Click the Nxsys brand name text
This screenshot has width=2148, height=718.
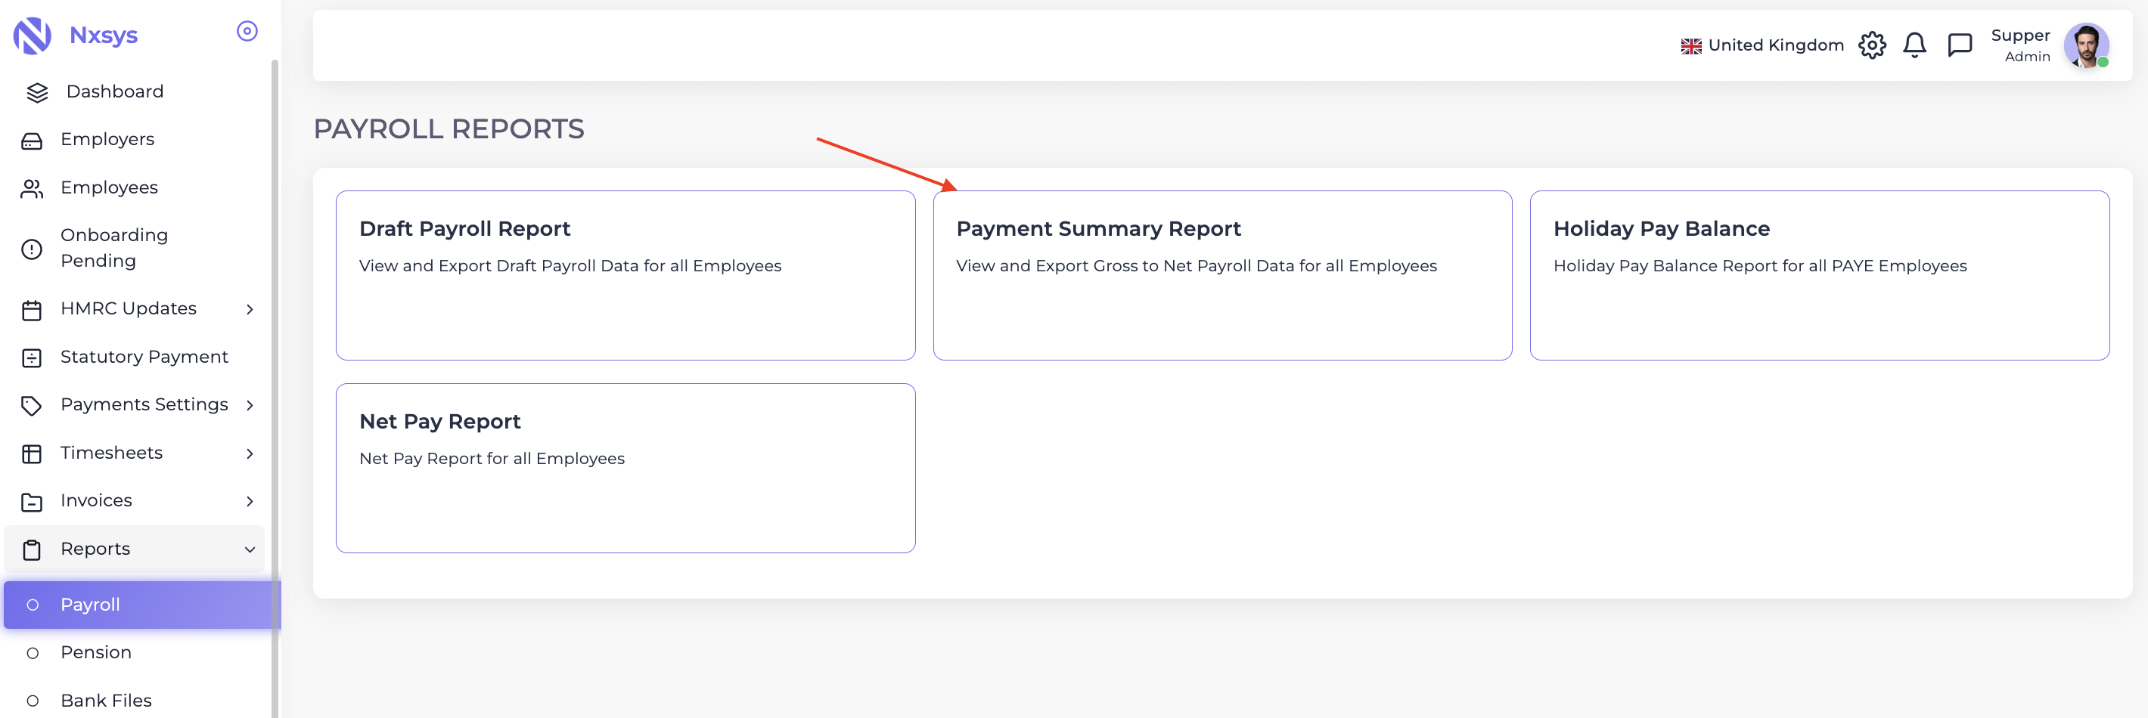(x=104, y=36)
